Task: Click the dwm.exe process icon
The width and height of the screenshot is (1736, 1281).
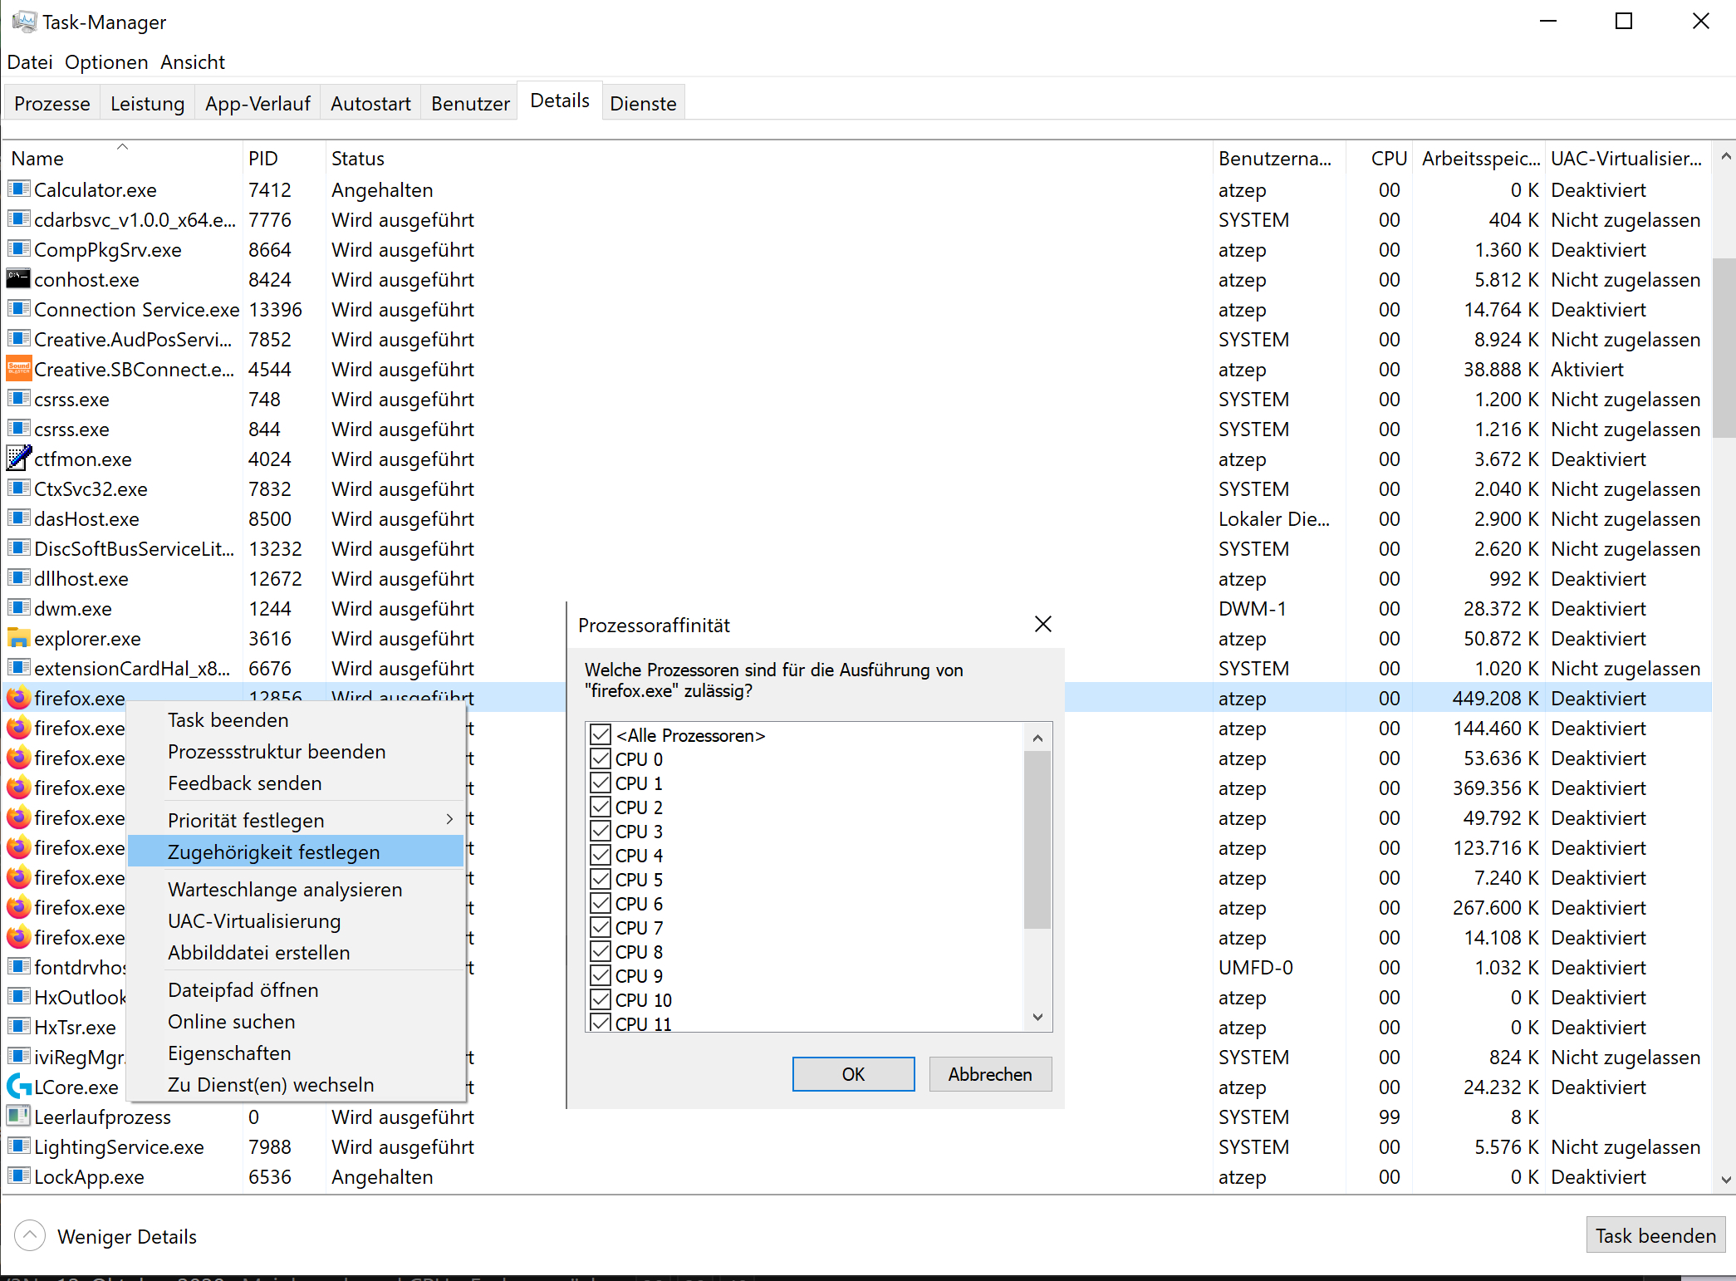Action: (19, 608)
